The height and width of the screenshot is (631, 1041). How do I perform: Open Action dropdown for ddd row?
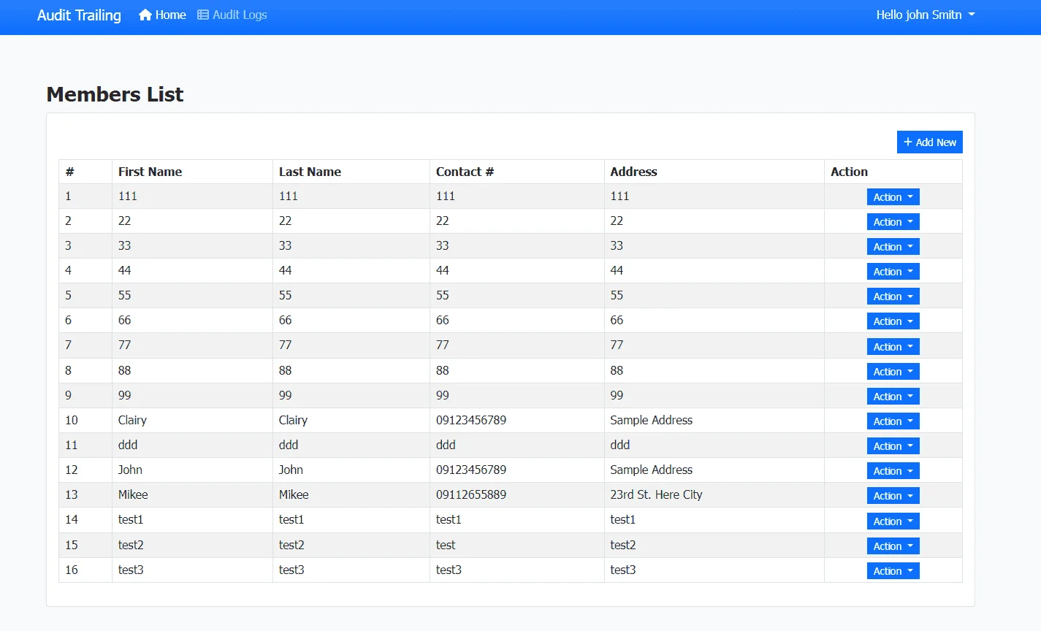893,446
